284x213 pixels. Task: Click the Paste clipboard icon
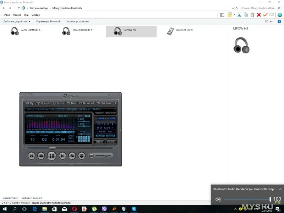(x=252, y=15)
